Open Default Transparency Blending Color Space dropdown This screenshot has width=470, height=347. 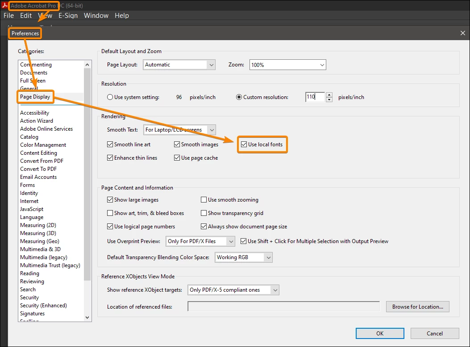pos(243,257)
